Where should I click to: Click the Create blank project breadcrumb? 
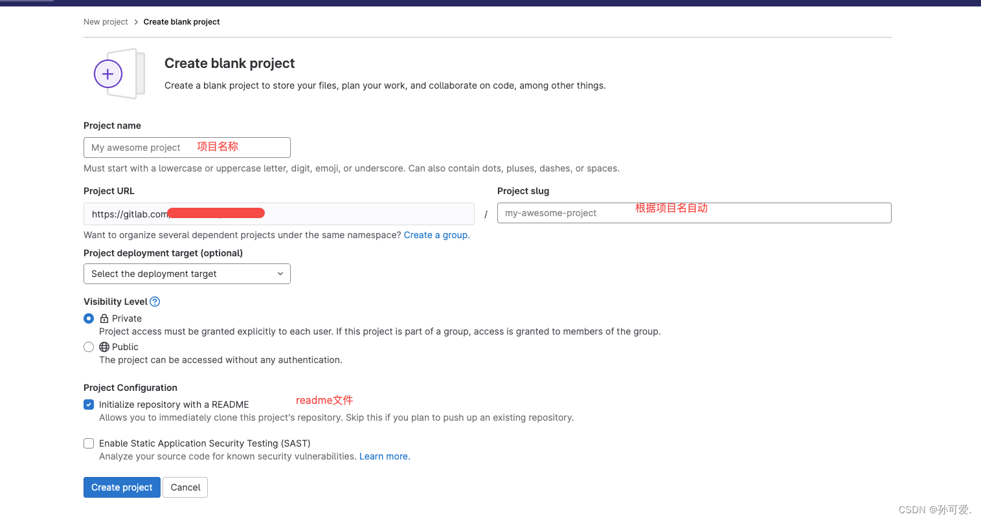click(181, 21)
